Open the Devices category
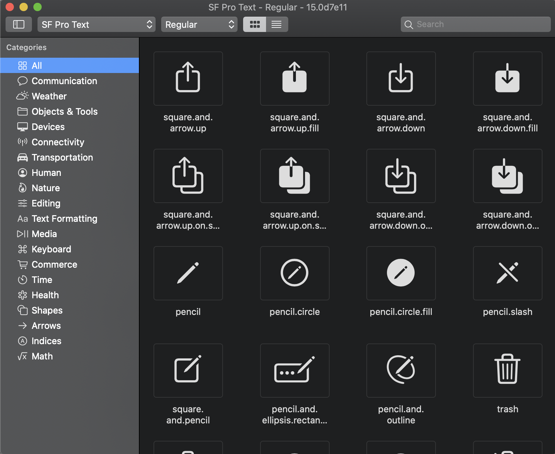555x454 pixels. [69, 127]
